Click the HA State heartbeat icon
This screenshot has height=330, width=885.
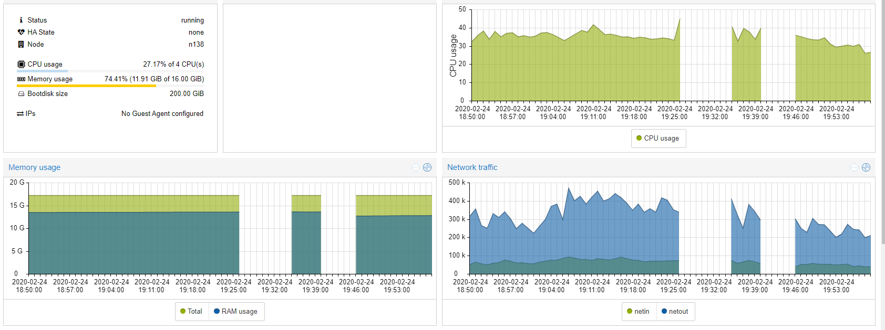pos(21,33)
